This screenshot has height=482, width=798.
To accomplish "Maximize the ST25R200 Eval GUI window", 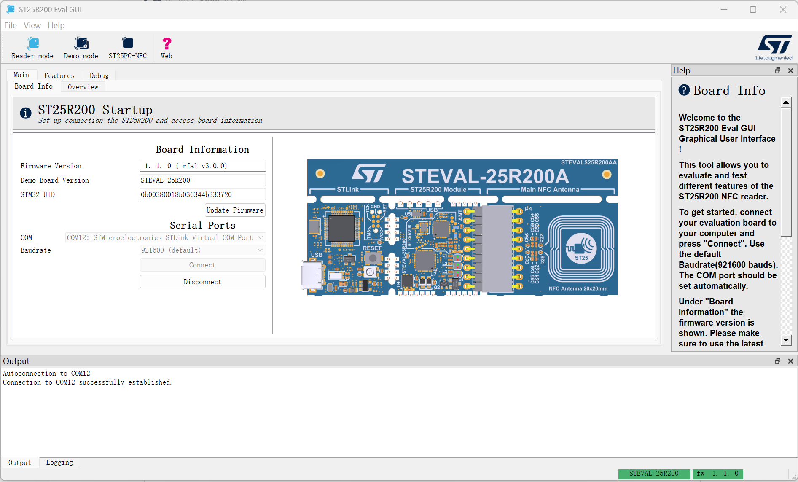I will [x=753, y=9].
